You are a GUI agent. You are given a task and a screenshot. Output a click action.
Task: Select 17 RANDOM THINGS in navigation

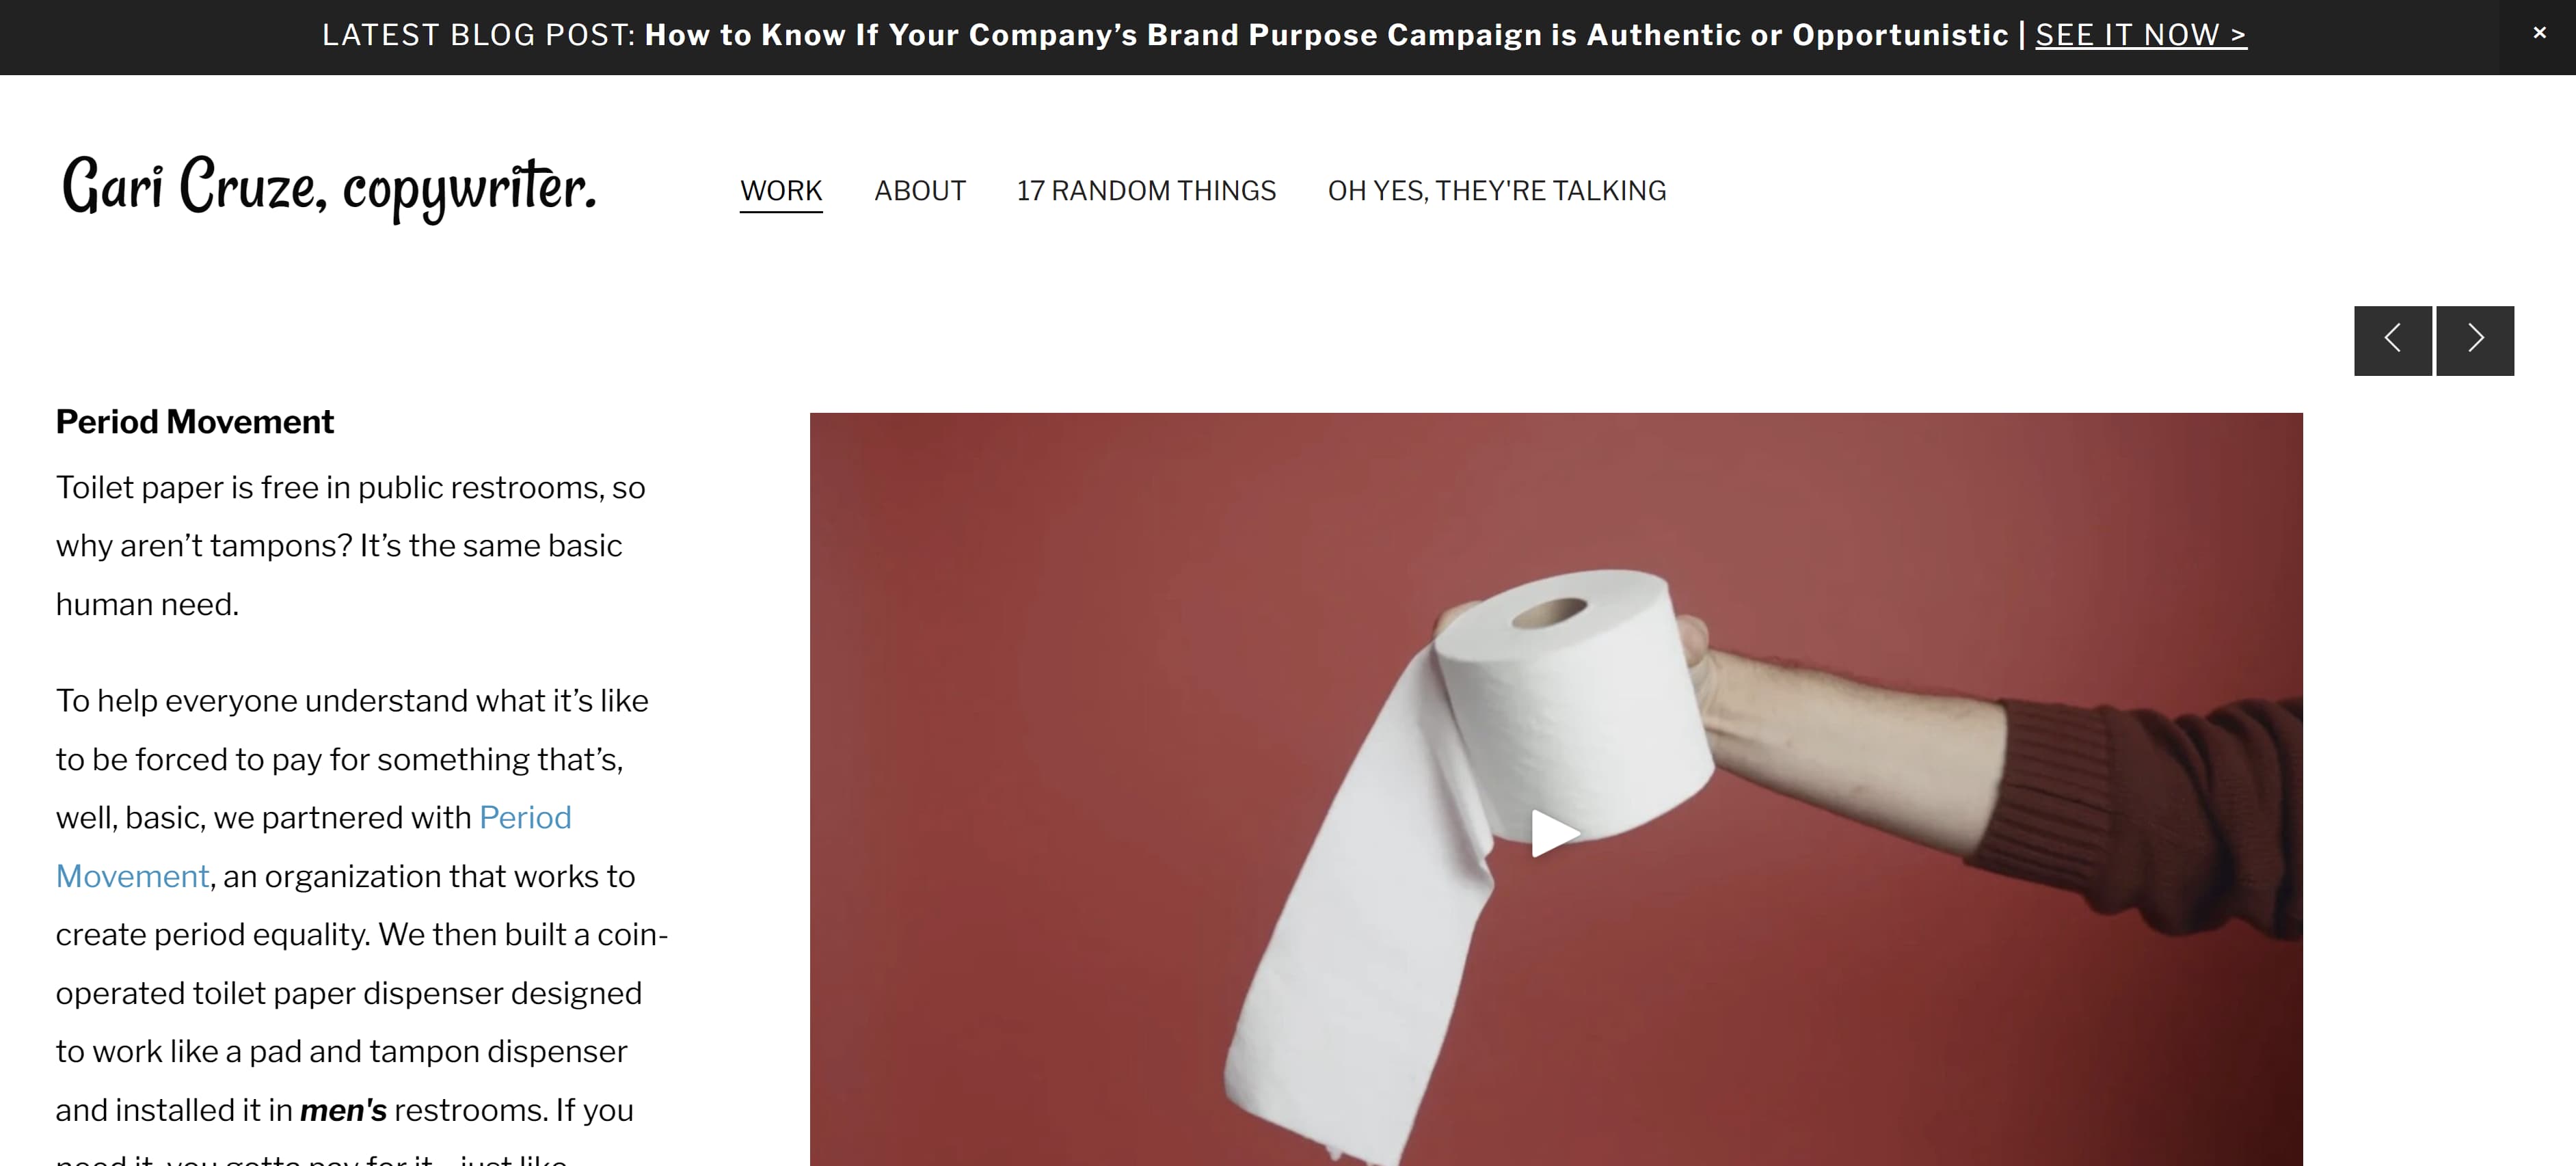click(1146, 190)
